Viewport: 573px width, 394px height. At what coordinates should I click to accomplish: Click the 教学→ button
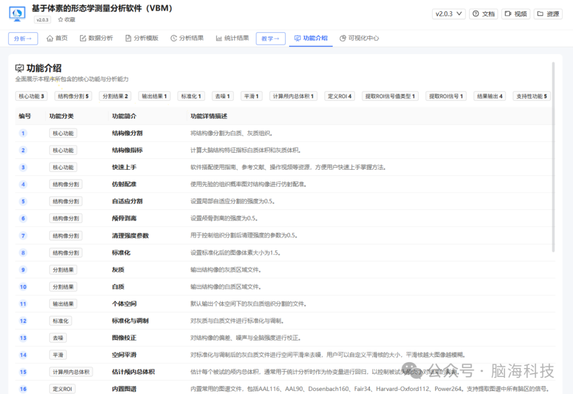coord(271,38)
